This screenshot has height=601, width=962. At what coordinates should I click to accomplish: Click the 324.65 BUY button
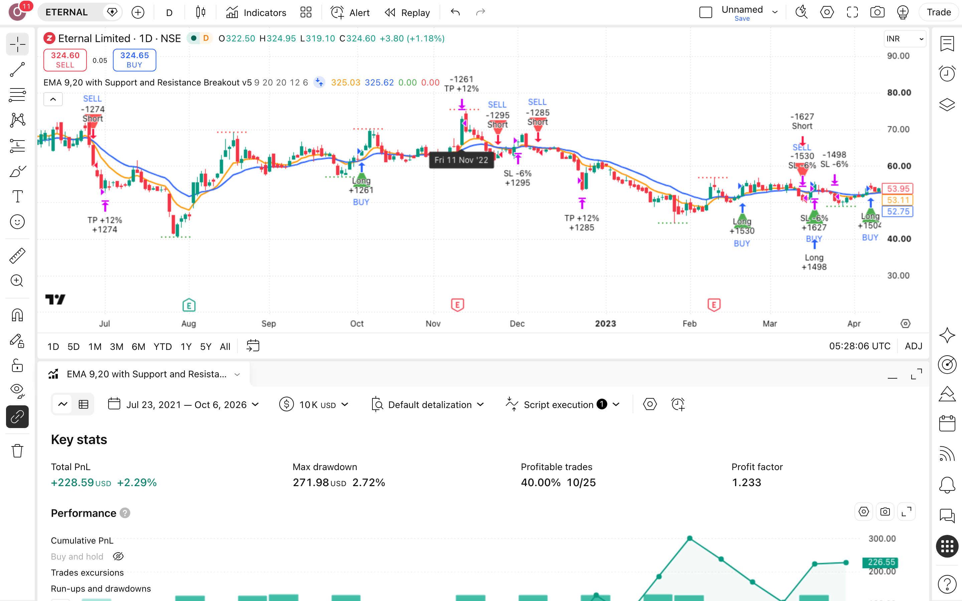point(134,60)
